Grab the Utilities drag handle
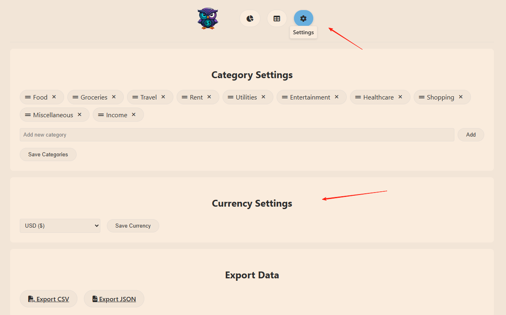Viewport: 506px width, 315px height. pos(231,97)
